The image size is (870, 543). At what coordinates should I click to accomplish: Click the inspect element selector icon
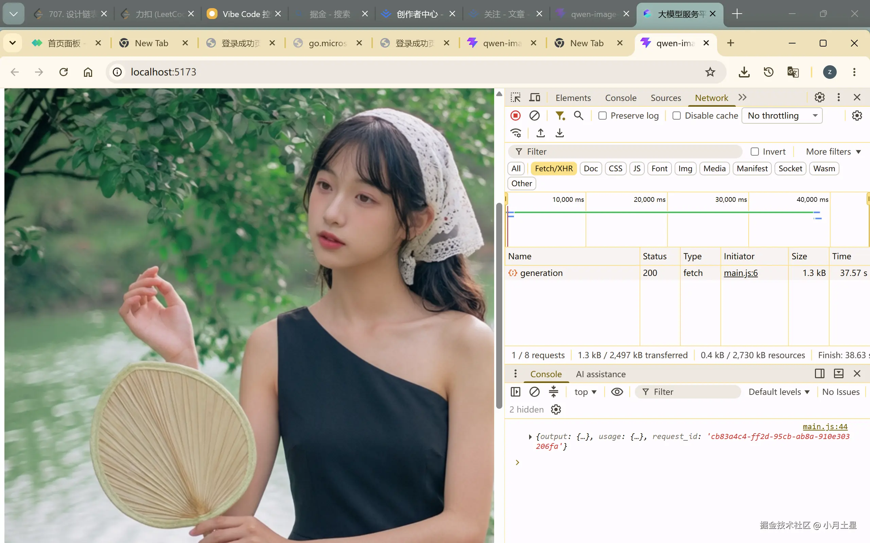(516, 98)
